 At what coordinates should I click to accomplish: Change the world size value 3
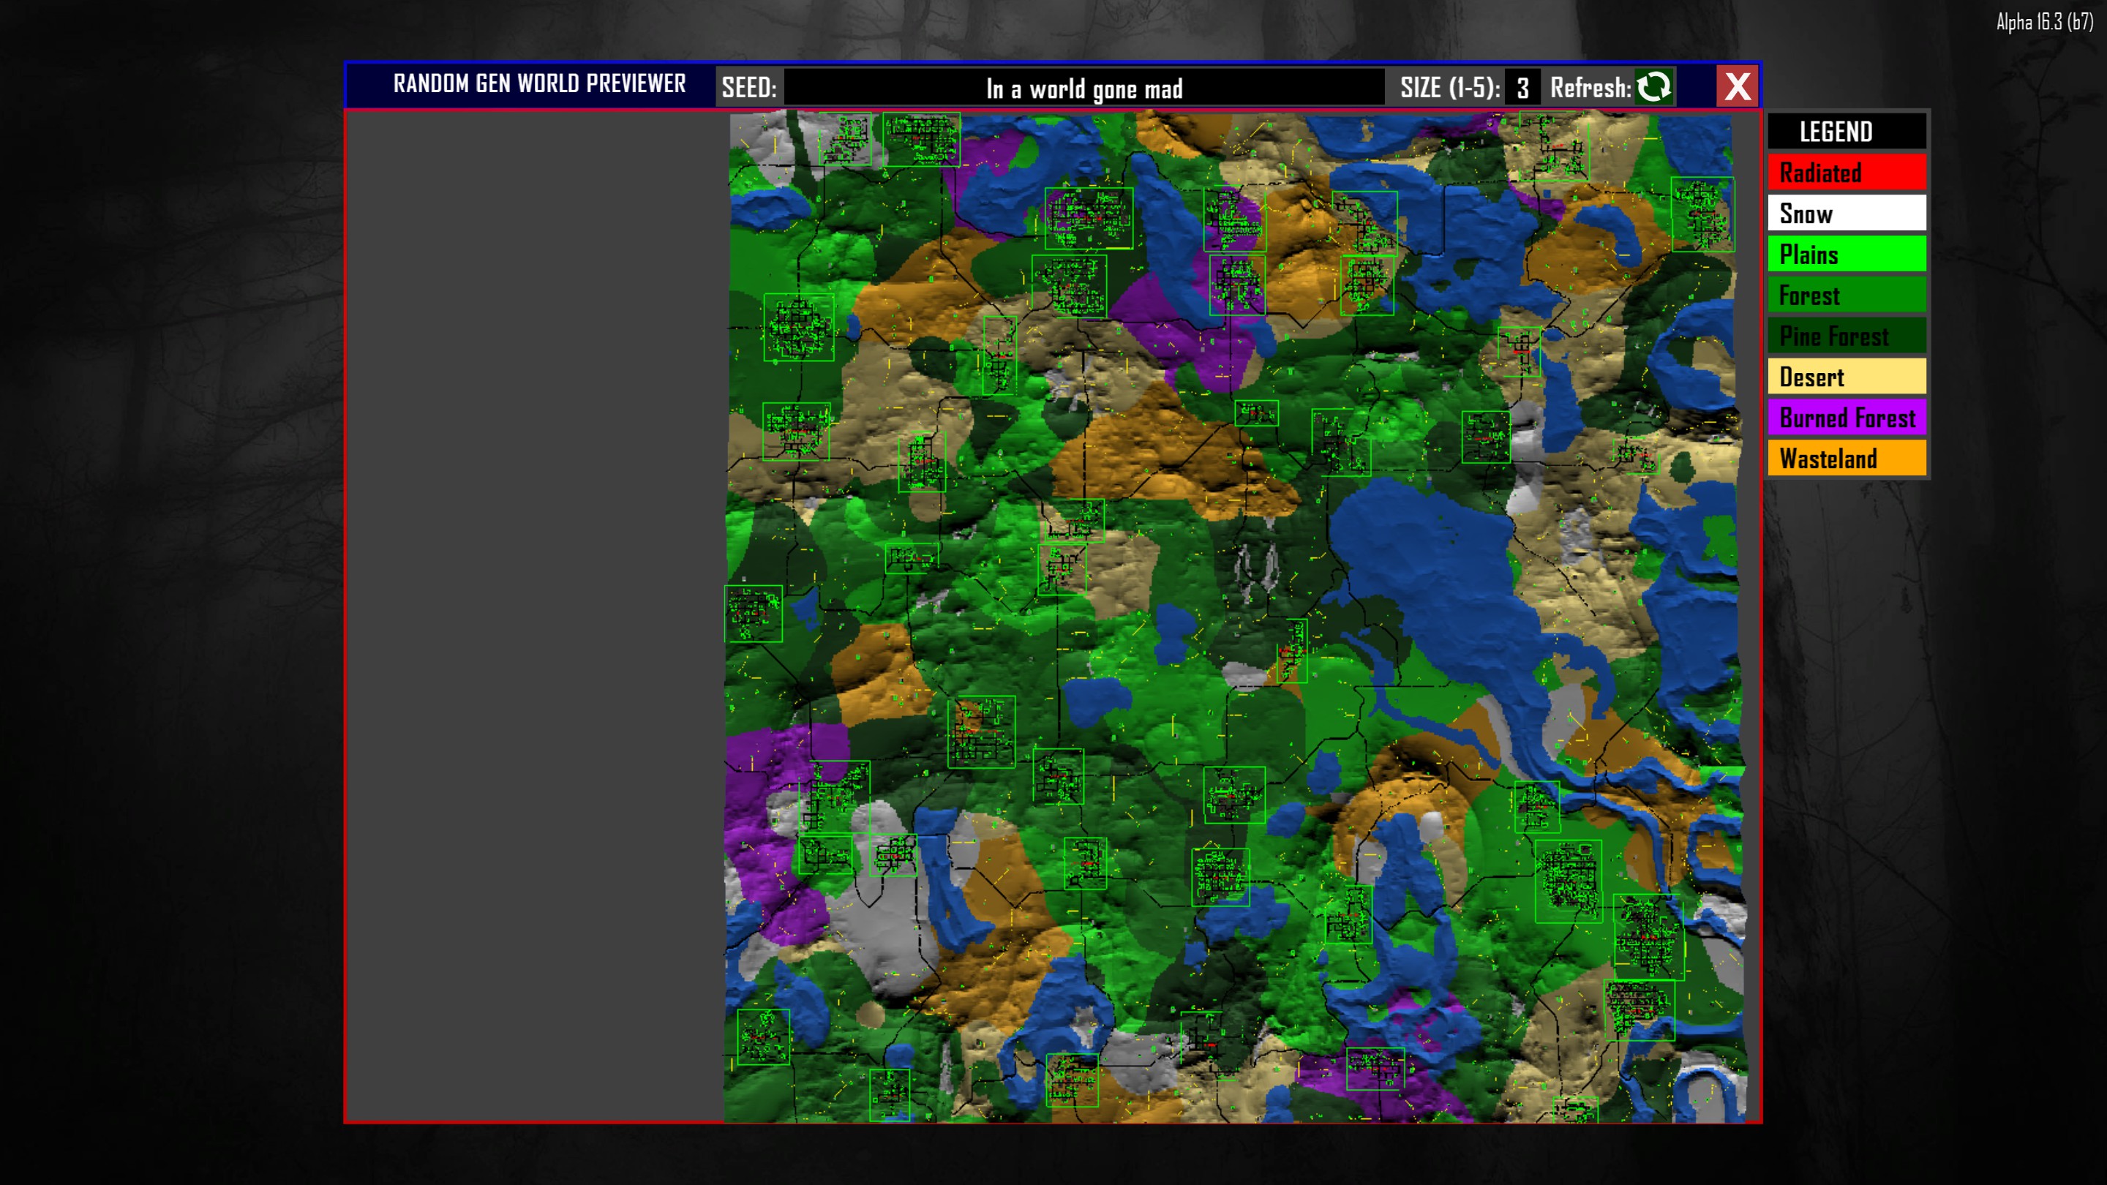(1522, 88)
